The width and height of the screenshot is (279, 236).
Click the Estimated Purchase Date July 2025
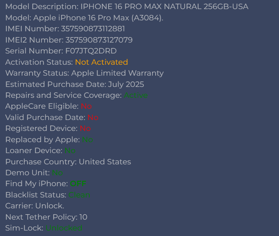tap(126, 84)
